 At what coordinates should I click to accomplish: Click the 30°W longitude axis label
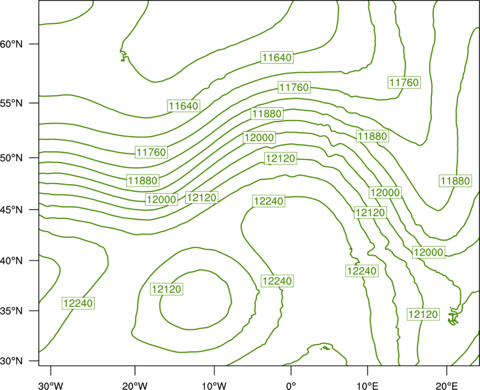(x=50, y=386)
